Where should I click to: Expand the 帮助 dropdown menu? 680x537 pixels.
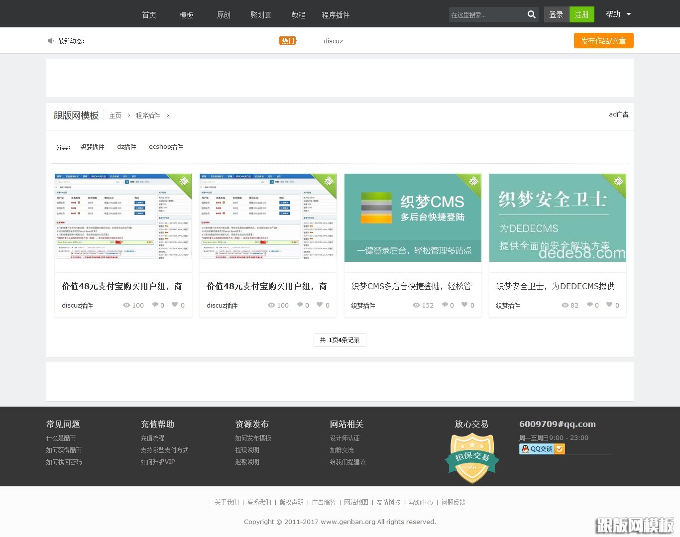click(618, 14)
